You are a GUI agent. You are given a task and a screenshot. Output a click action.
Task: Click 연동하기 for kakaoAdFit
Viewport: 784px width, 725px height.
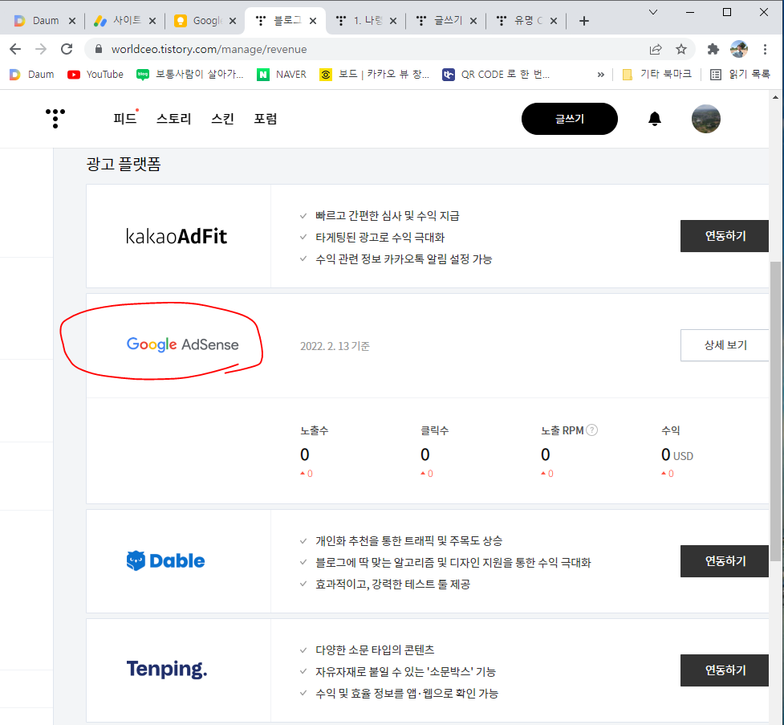tap(725, 236)
